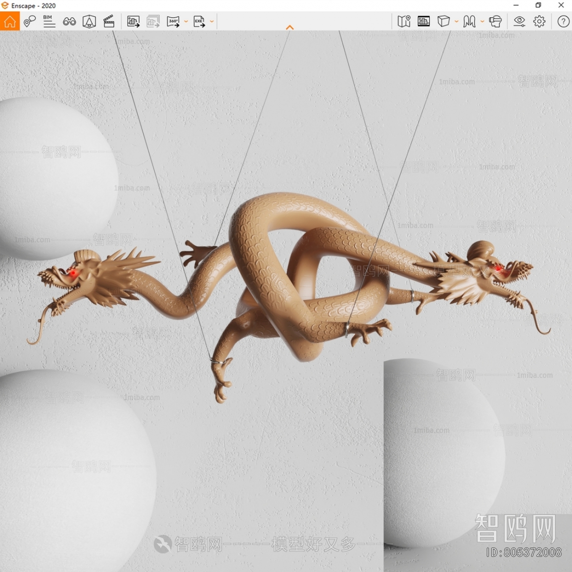Image resolution: width=572 pixels, height=572 pixels.
Task: Export a 360° mono panorama
Action: pyautogui.click(x=173, y=21)
